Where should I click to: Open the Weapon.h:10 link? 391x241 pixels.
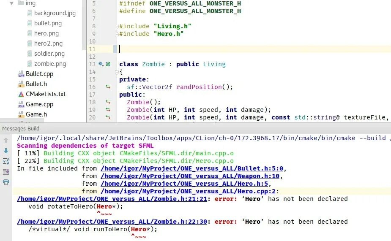pyautogui.click(x=190, y=176)
